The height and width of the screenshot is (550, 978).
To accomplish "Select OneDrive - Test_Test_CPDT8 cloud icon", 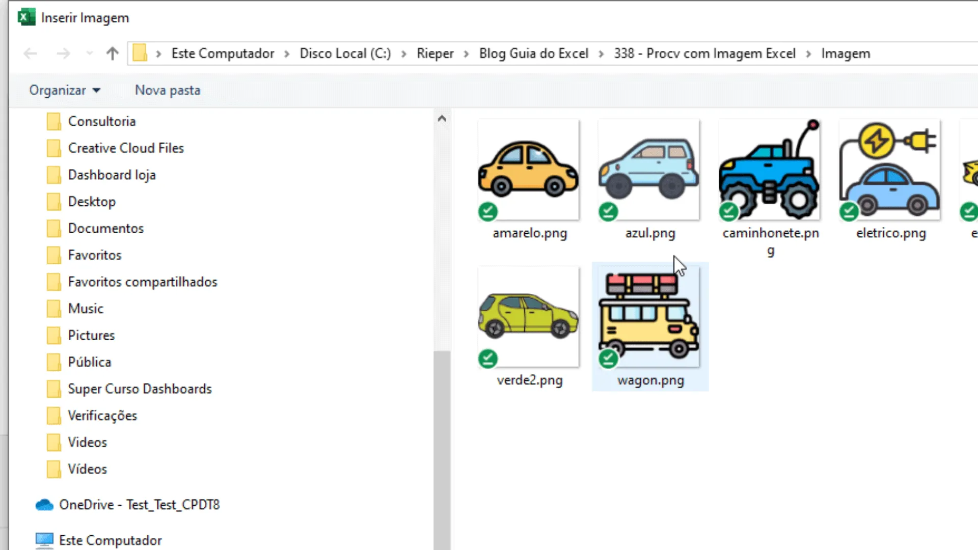I will pyautogui.click(x=44, y=505).
